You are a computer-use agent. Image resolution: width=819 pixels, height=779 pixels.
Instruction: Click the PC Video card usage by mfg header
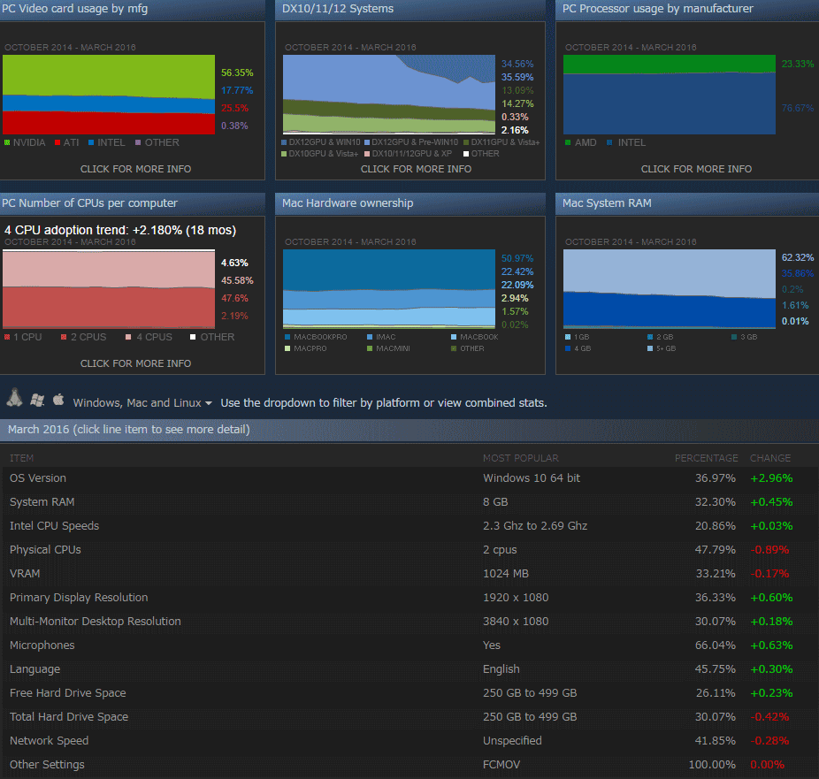[x=133, y=10]
